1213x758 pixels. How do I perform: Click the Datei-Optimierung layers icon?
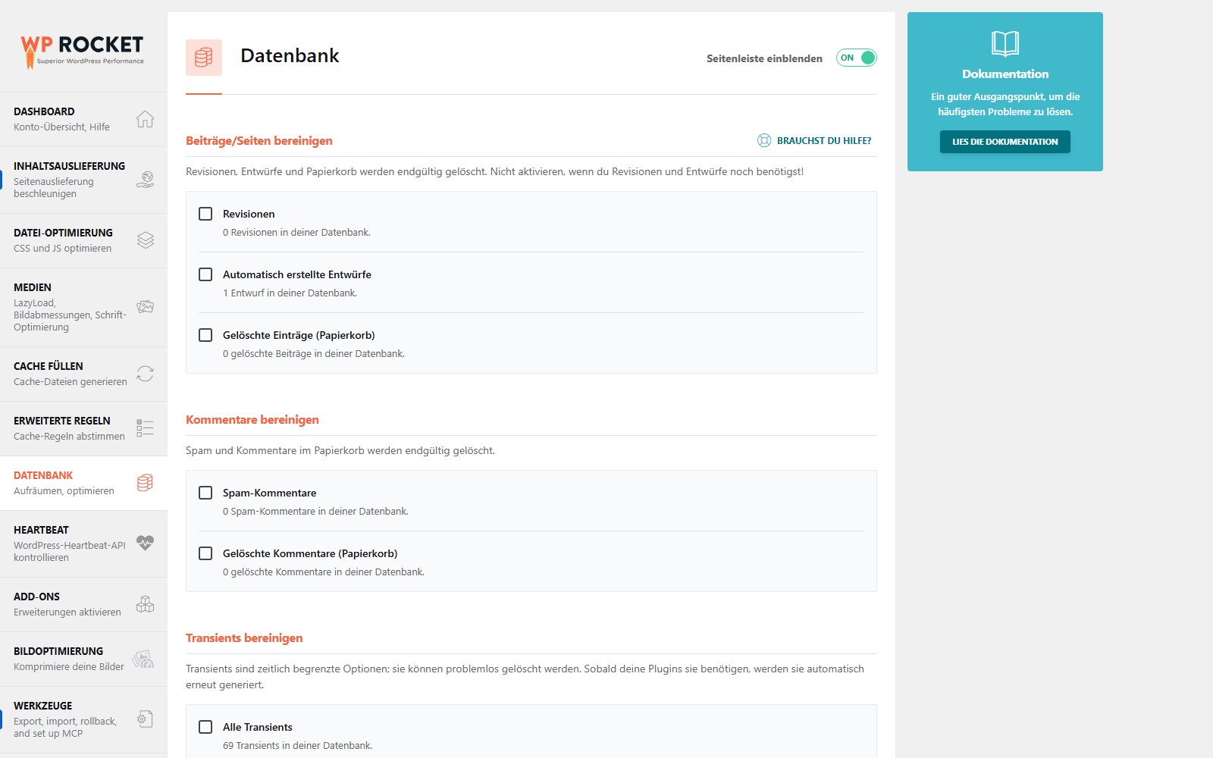[145, 240]
